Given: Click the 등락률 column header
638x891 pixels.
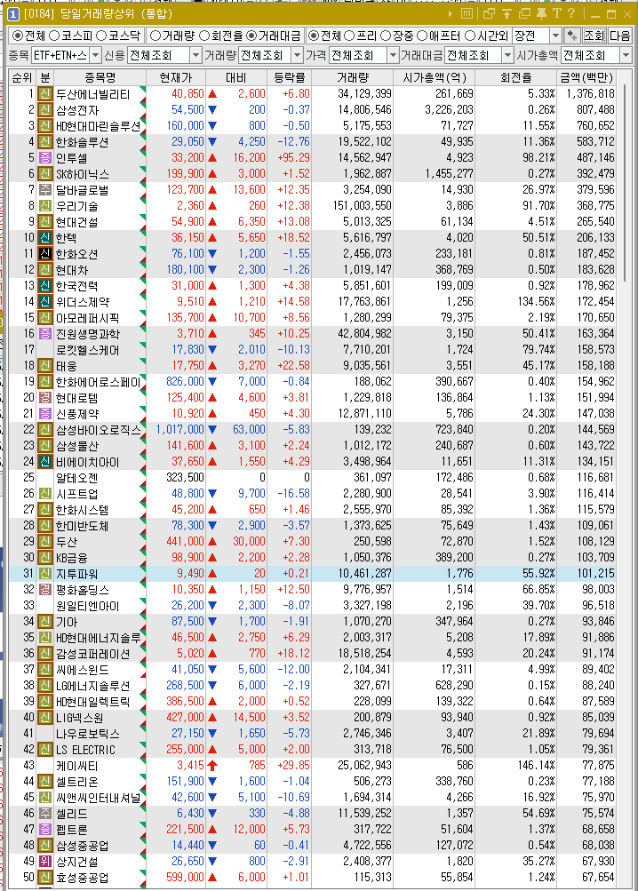Looking at the screenshot, I should pos(290,77).
